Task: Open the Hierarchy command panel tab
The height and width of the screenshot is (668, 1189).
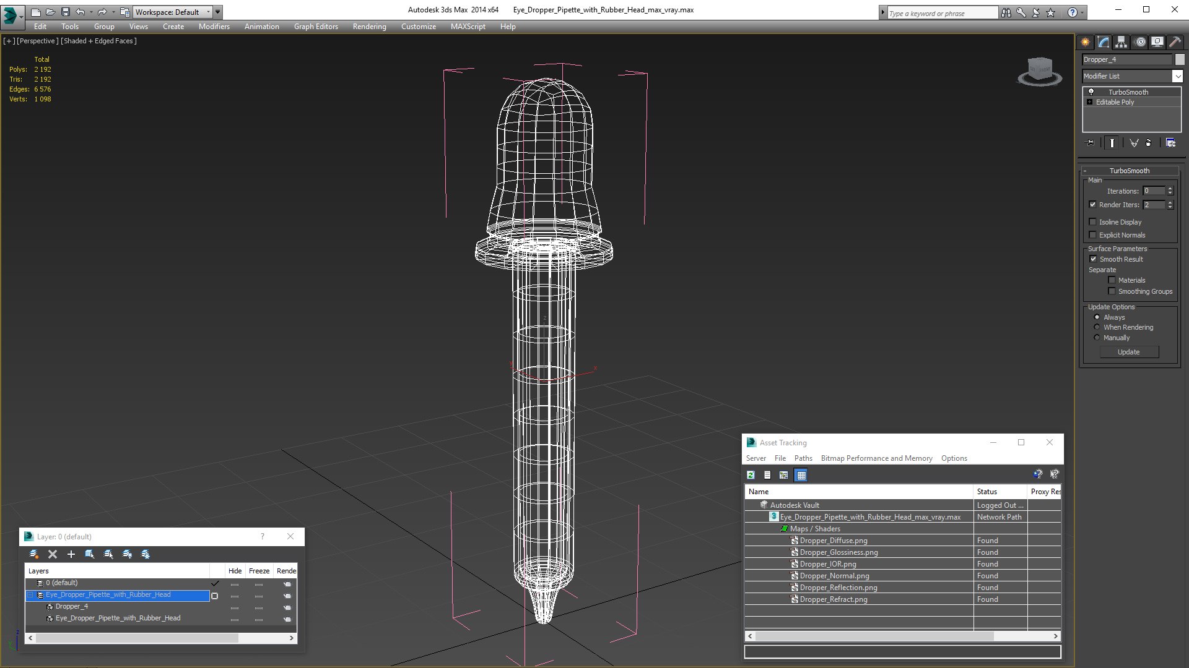Action: pyautogui.click(x=1121, y=42)
